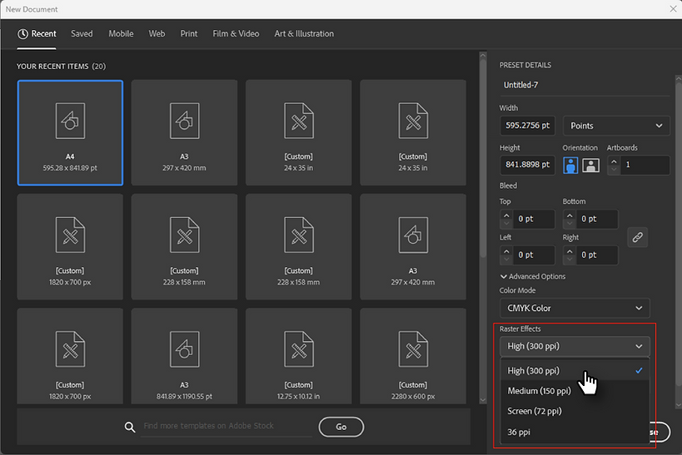
Task: Click the Artboards number field
Action: [645, 166]
